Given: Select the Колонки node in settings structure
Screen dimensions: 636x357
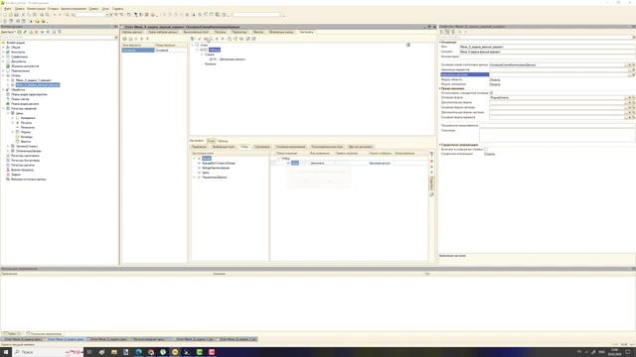Looking at the screenshot, I should (210, 63).
